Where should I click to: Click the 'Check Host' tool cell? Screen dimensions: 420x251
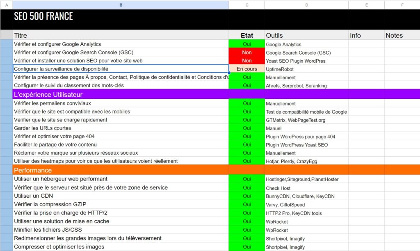coord(306,188)
